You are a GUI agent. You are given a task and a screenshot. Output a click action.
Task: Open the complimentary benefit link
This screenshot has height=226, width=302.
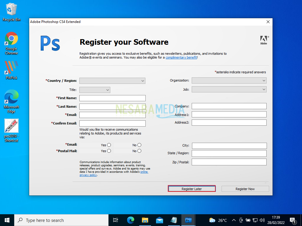coord(181,58)
